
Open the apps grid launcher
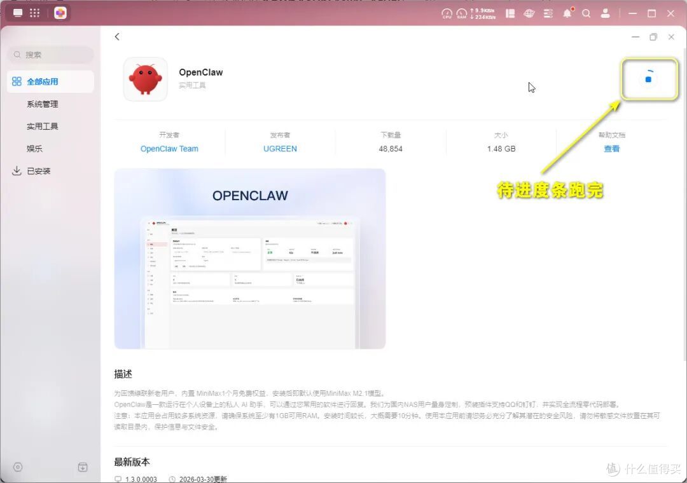pos(34,13)
